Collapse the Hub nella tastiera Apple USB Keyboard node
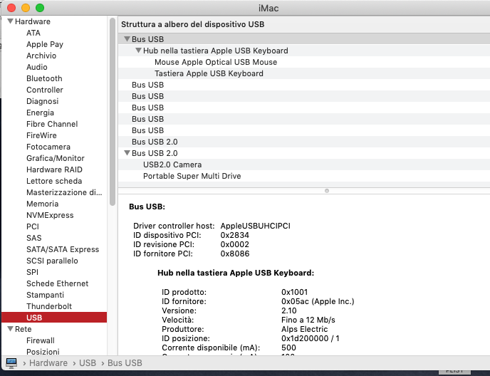The height and width of the screenshot is (376, 490). (x=138, y=50)
